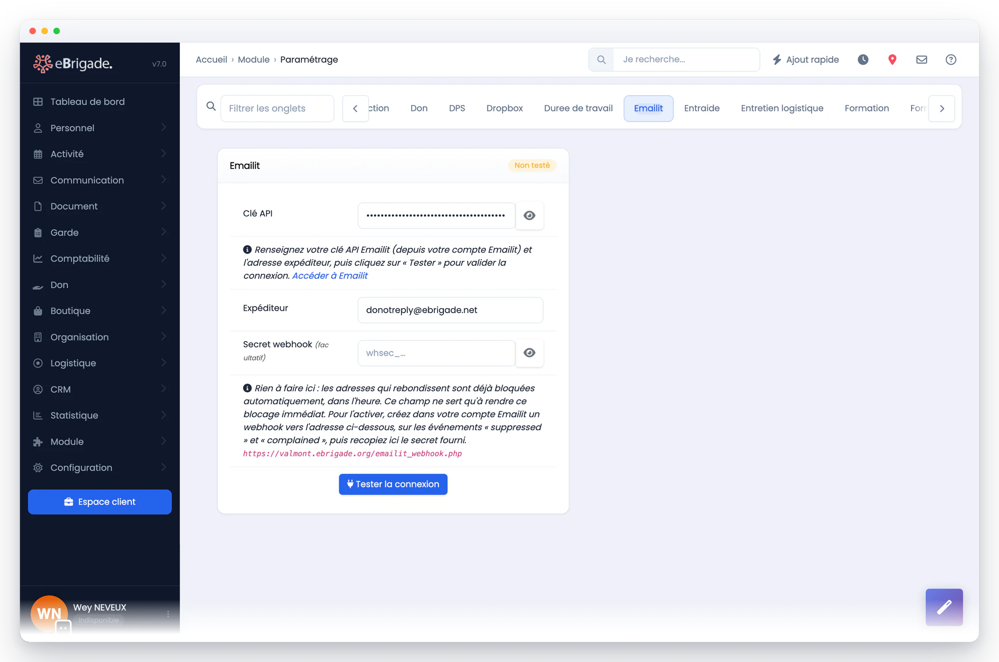Expand the Boutique menu chevron
This screenshot has height=662, width=999.
point(163,310)
